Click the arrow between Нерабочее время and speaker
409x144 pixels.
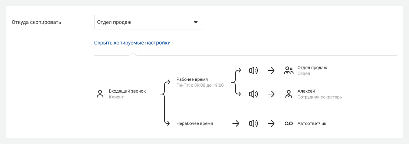click(236, 123)
